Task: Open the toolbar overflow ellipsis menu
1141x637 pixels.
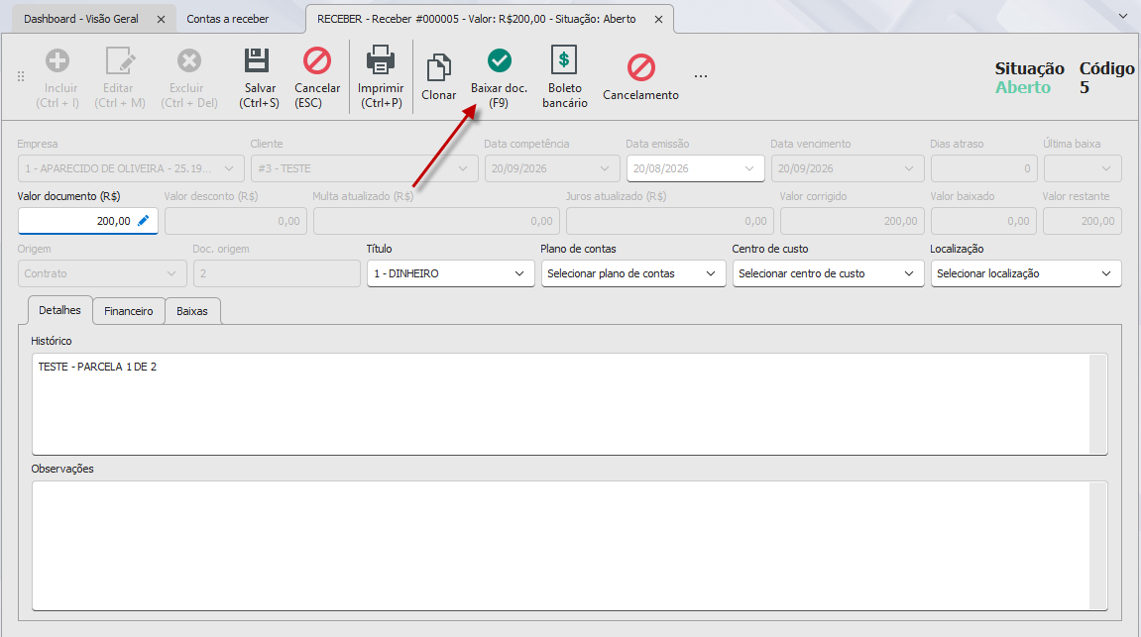Action: point(701,75)
